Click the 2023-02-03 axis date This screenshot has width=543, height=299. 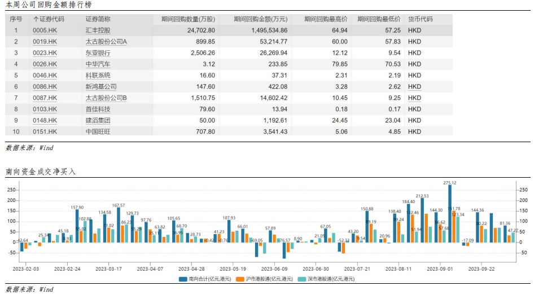(26, 269)
